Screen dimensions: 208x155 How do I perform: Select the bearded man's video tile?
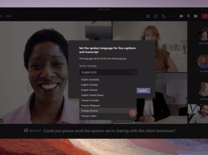tap(198, 114)
